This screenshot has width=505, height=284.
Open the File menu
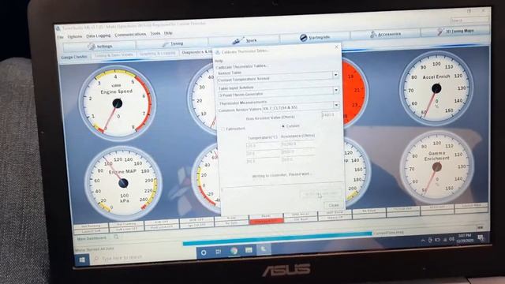61,37
